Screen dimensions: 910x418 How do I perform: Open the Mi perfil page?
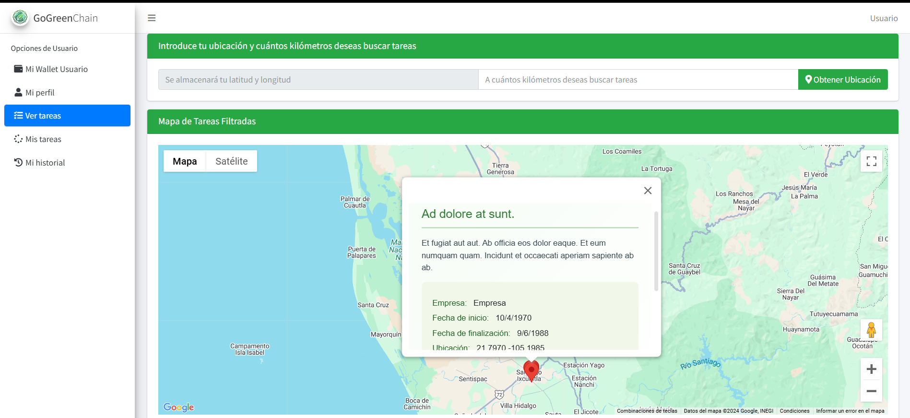(67, 93)
